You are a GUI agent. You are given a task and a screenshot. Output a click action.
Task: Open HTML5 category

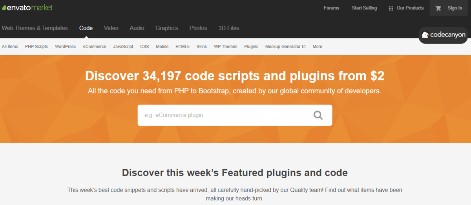(183, 46)
